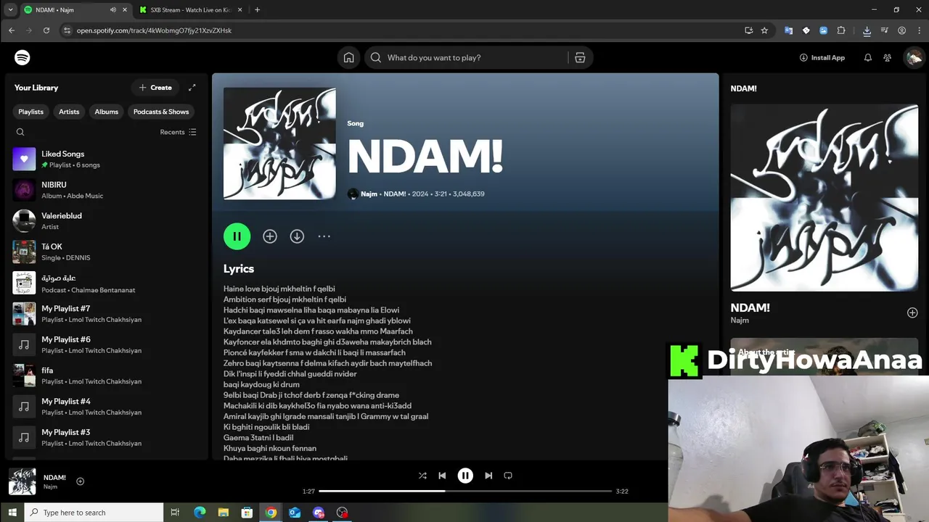Screen dimensions: 929x522
Task: Bookmark this page star icon
Action: click(764, 30)
